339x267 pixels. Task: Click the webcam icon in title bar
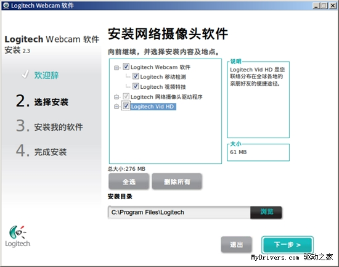click(6, 6)
